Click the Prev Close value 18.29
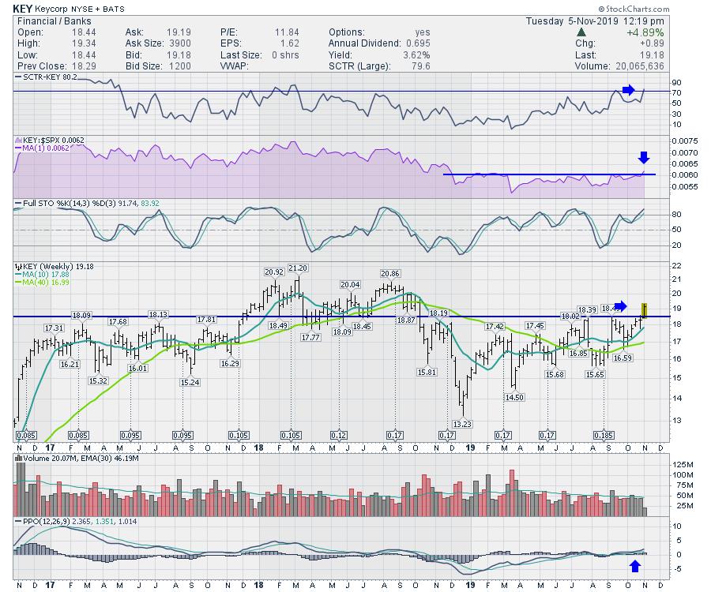 [84, 66]
